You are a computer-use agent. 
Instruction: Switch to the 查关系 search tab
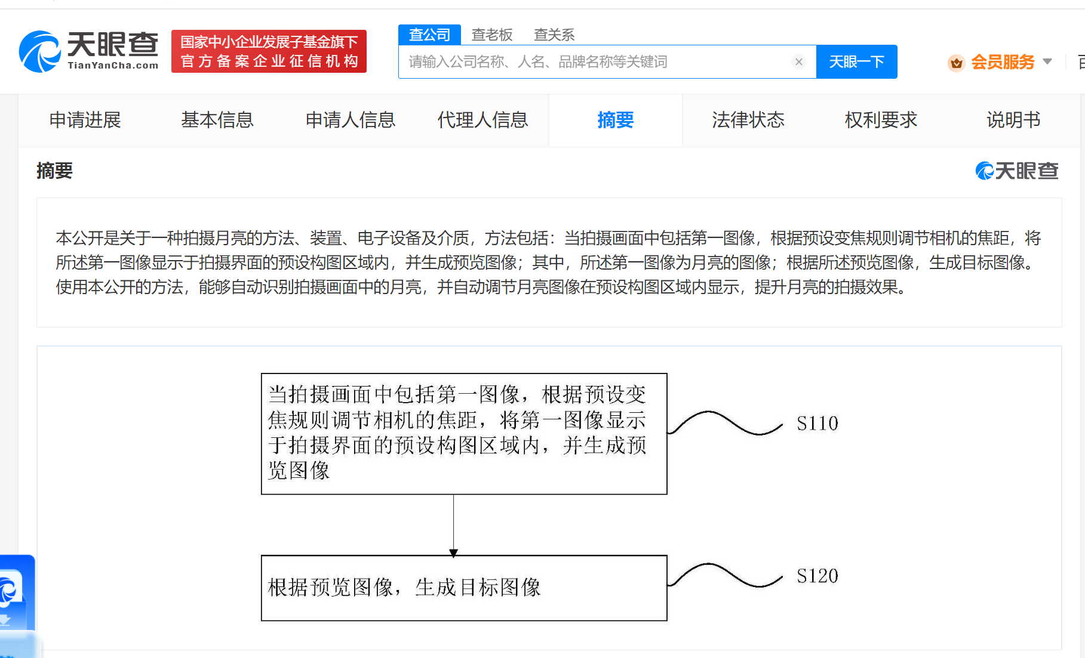pos(554,35)
